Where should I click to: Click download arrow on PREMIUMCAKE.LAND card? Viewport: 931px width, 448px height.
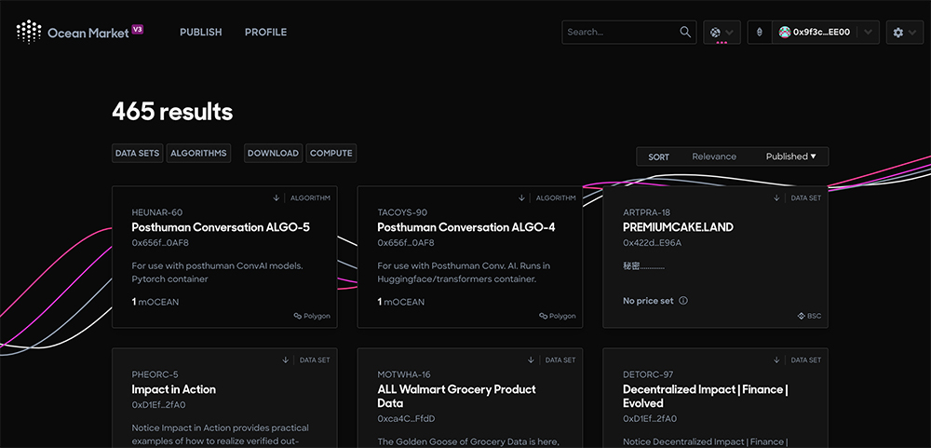pyautogui.click(x=776, y=197)
